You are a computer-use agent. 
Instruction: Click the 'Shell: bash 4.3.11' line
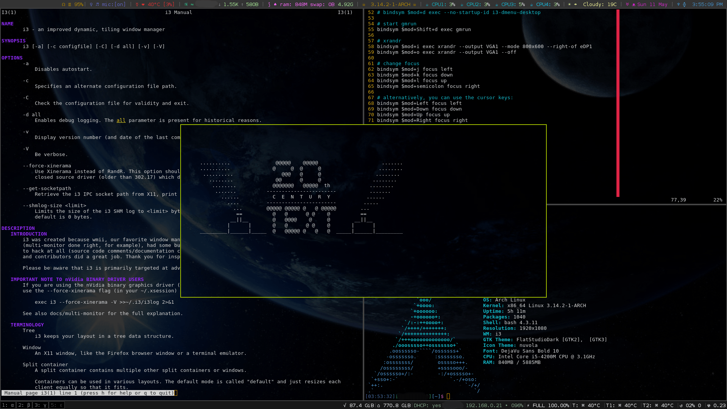tap(510, 323)
